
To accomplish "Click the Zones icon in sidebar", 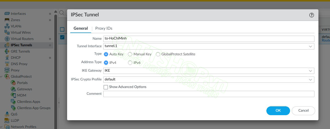I will coord(7,20).
